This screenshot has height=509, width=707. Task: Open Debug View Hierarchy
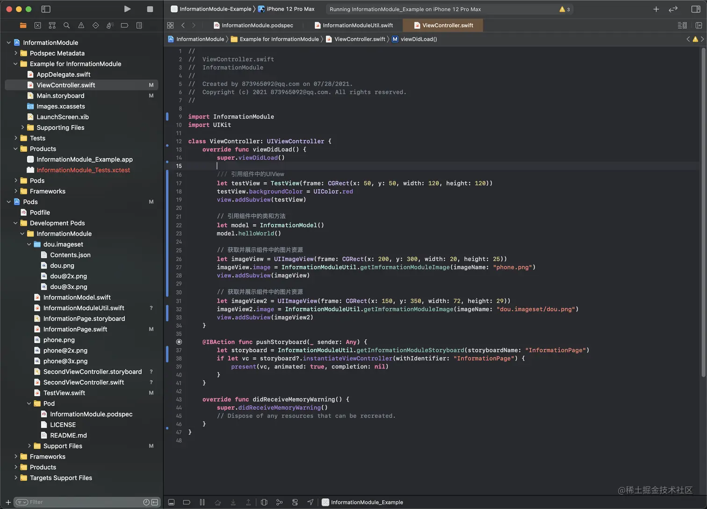point(264,502)
